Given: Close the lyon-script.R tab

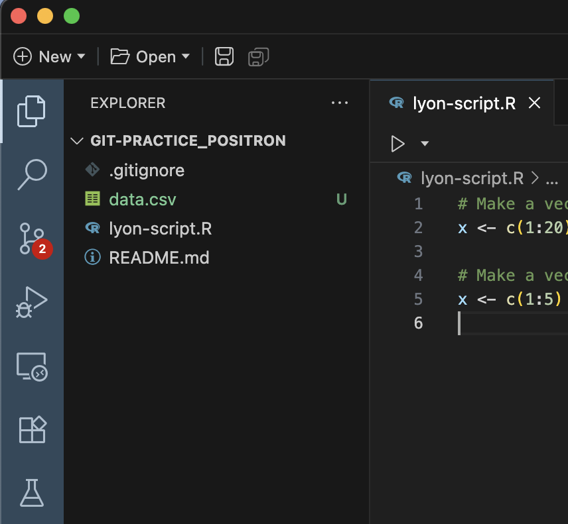Looking at the screenshot, I should point(535,103).
